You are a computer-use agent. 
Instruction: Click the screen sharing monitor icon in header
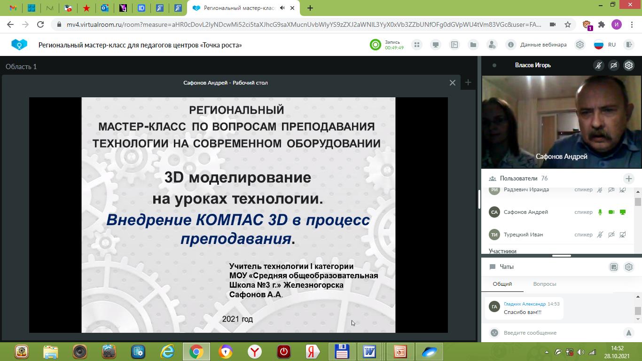click(x=436, y=45)
